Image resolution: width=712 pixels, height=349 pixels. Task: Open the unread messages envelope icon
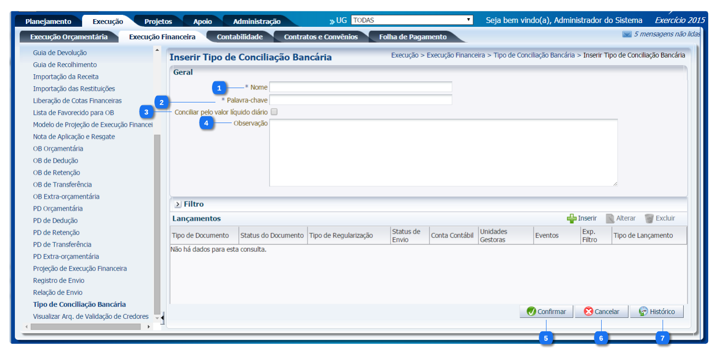click(x=627, y=34)
